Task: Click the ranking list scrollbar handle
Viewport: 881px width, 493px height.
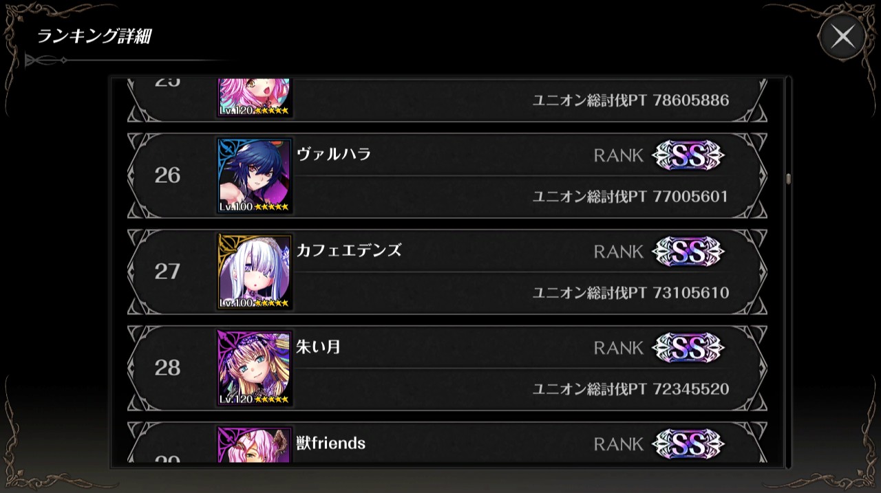Action: click(x=788, y=179)
